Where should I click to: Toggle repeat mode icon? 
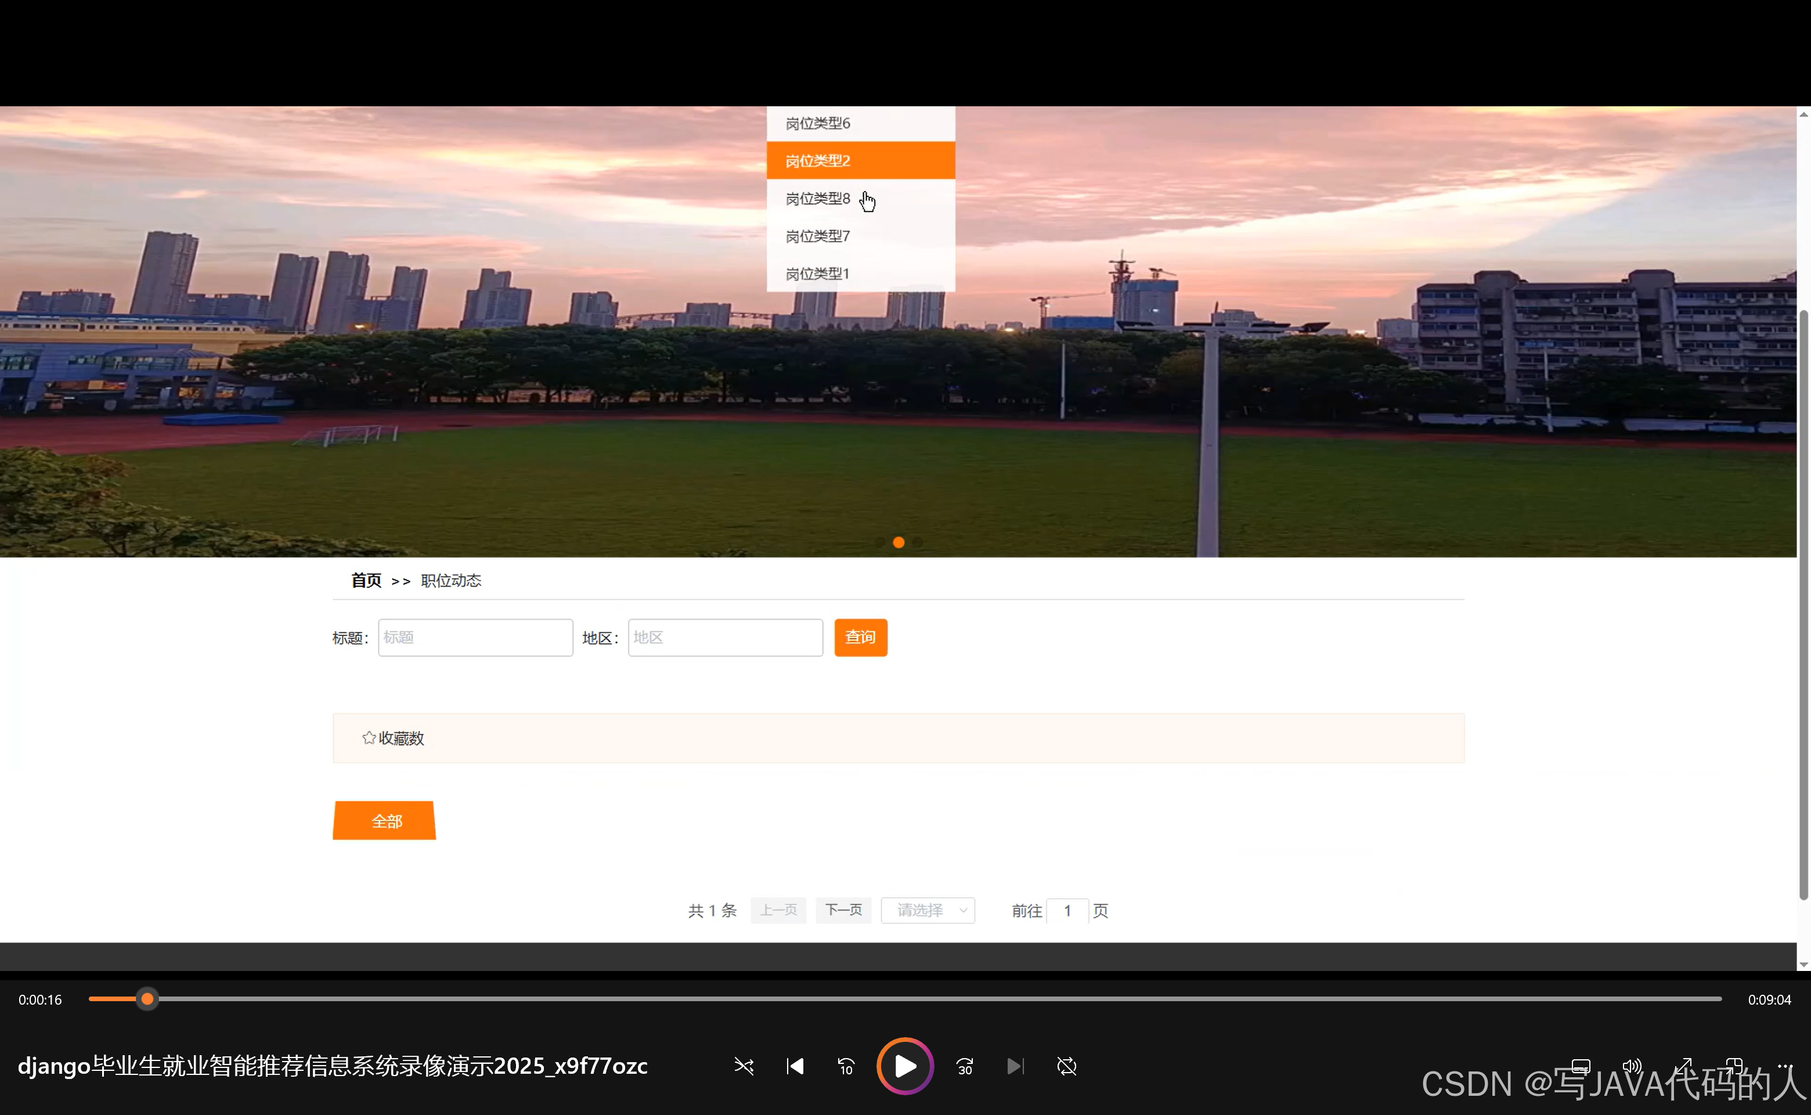(1066, 1066)
